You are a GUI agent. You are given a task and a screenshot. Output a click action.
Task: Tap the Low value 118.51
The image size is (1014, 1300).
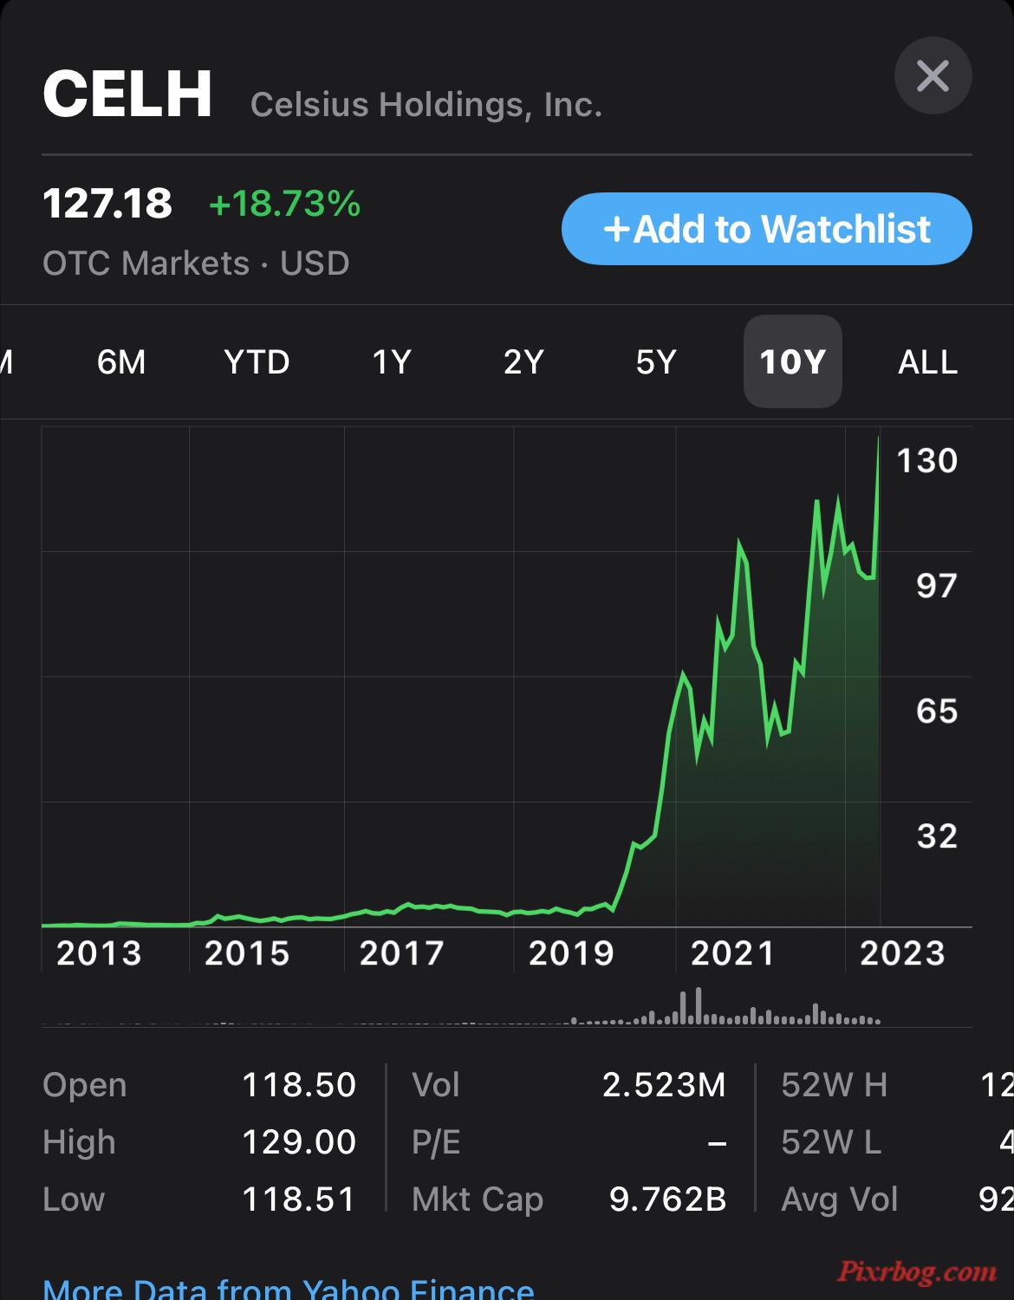click(298, 1199)
